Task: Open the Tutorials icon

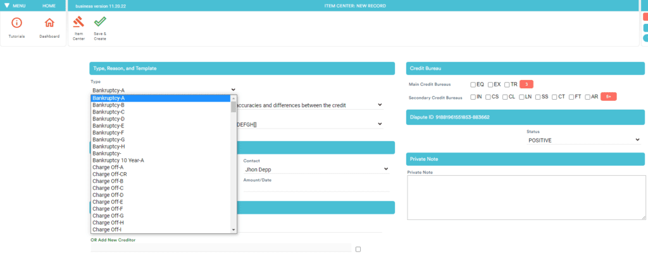Action: tap(17, 24)
